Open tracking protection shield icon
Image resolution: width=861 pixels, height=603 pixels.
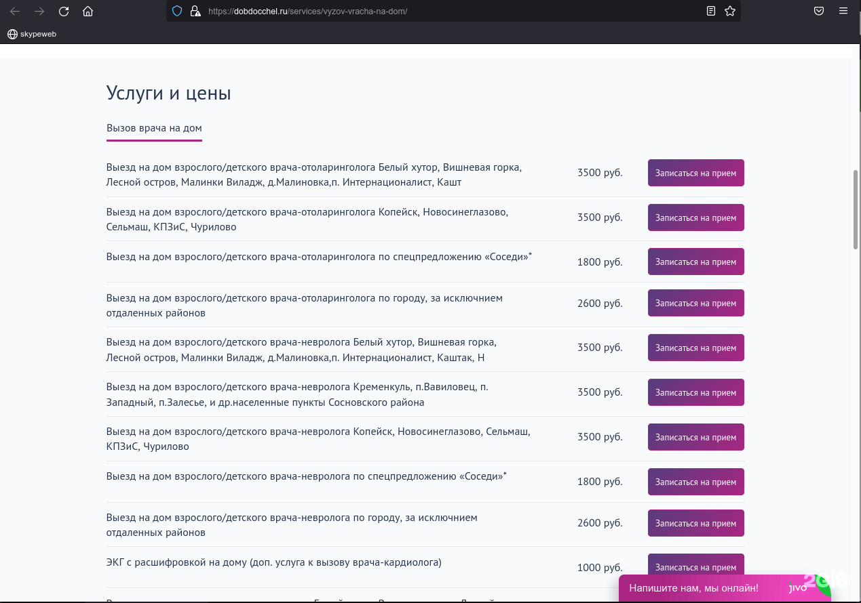177,12
